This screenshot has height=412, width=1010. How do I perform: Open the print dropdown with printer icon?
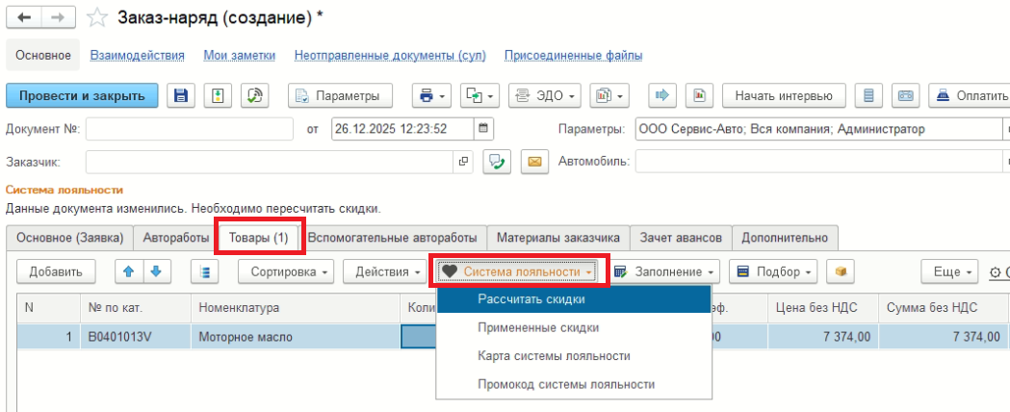pyautogui.click(x=430, y=95)
